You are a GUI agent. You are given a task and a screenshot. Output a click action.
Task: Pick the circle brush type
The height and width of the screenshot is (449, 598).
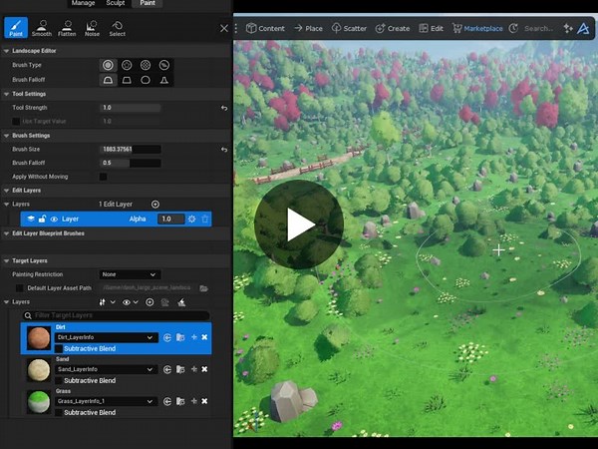pos(108,65)
